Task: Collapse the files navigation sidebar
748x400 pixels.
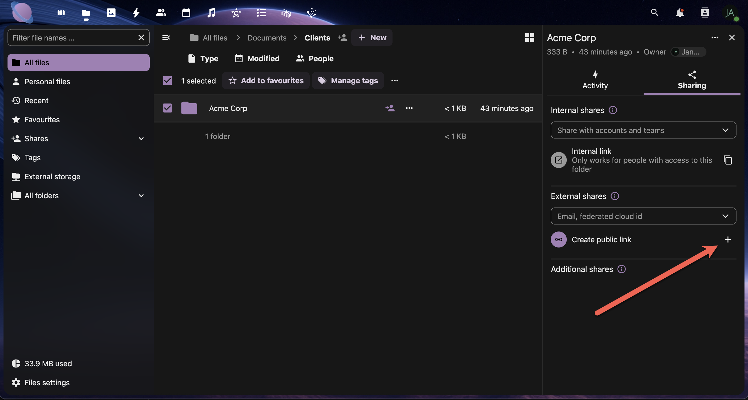Action: coord(166,37)
